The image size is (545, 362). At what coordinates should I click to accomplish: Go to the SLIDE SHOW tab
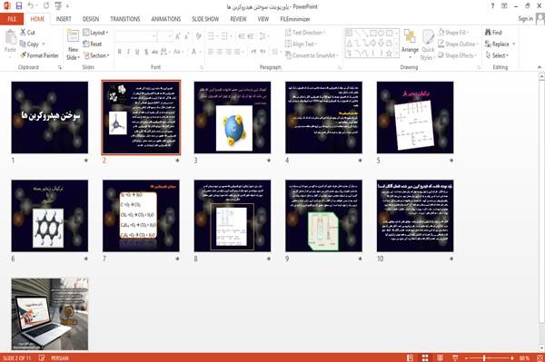[205, 19]
